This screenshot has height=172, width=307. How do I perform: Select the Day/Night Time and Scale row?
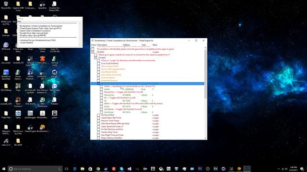click(147, 135)
